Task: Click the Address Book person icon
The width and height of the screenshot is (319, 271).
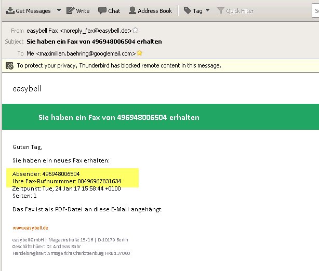Action: tap(132, 10)
